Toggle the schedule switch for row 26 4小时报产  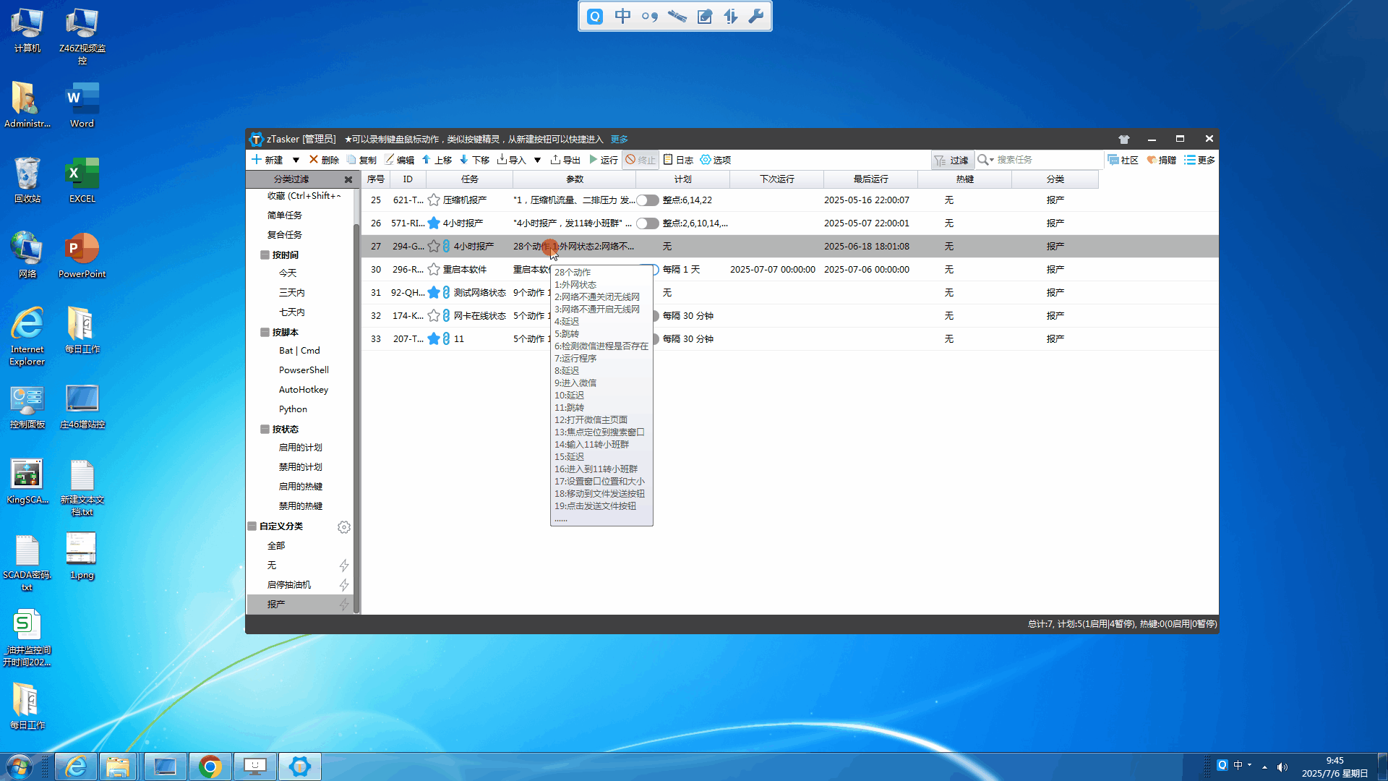[x=647, y=223]
